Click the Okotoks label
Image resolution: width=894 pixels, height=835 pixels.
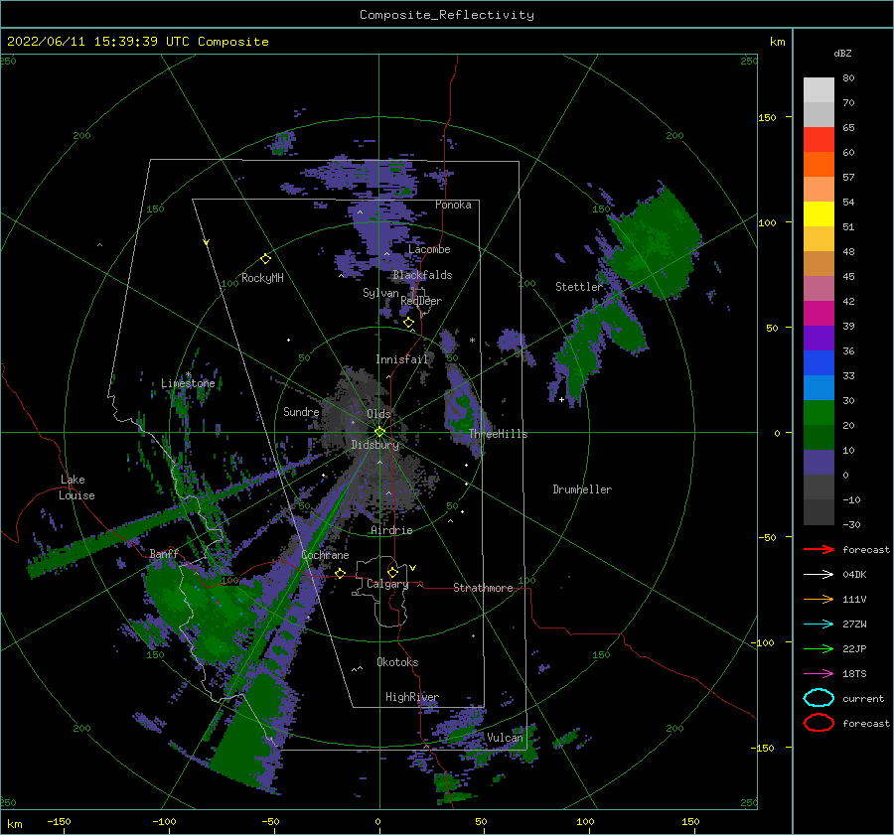tap(397, 661)
